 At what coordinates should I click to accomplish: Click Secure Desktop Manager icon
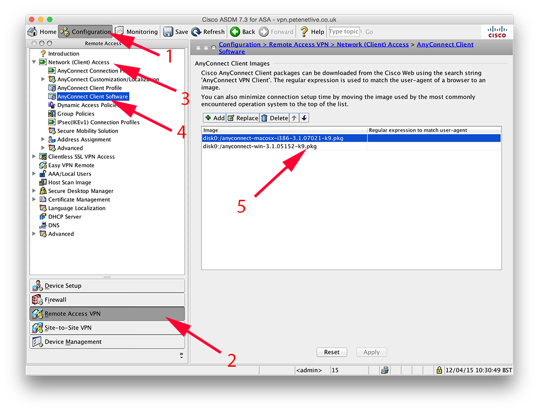point(43,191)
